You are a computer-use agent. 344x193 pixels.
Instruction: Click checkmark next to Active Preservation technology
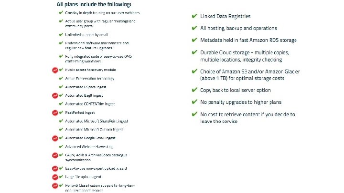(x=61, y=78)
